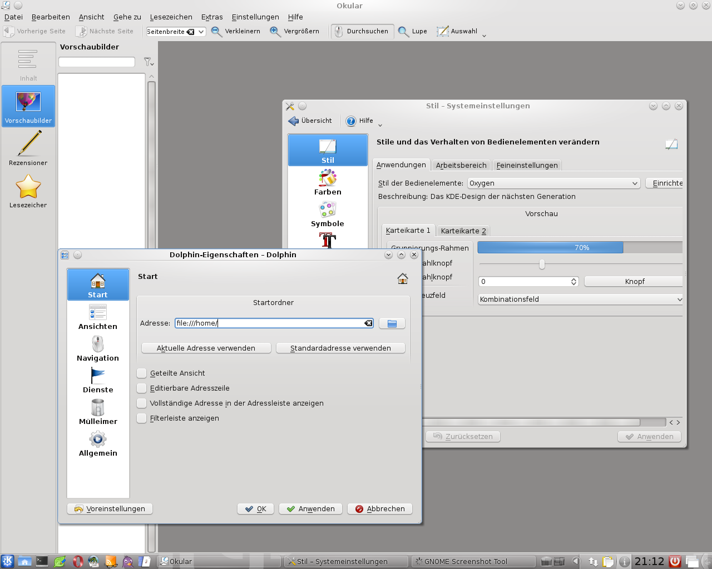Enable Geteilte Ansicht checkbox
712x569 pixels.
[142, 373]
